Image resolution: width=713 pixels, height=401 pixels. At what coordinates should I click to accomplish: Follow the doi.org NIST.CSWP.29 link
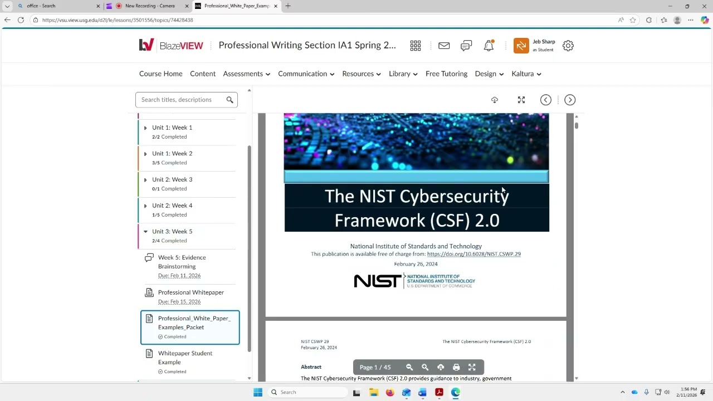click(x=473, y=254)
